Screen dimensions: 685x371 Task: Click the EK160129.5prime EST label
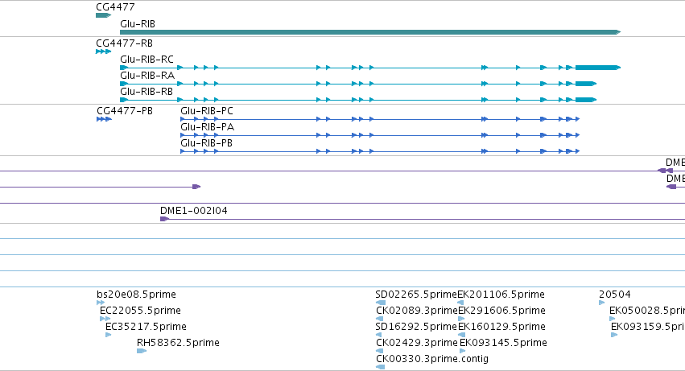click(501, 327)
